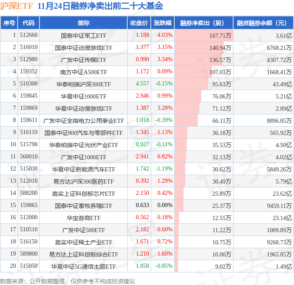
Task: Select 华宝券商ETF name
Action: tap(84, 218)
